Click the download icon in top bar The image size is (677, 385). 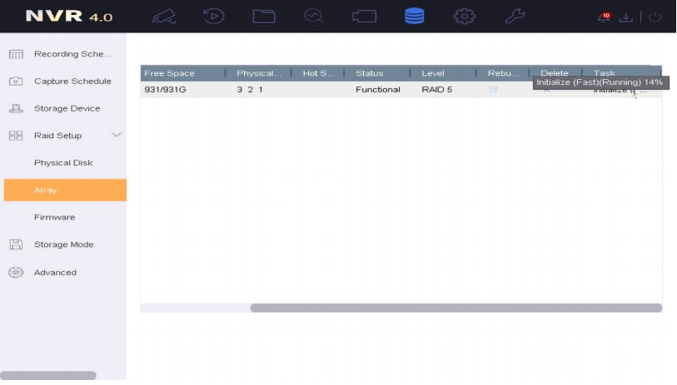626,17
